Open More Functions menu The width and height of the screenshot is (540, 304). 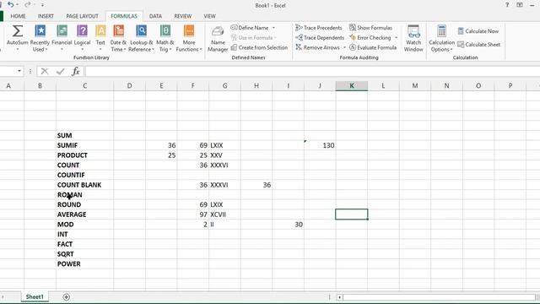tap(189, 38)
